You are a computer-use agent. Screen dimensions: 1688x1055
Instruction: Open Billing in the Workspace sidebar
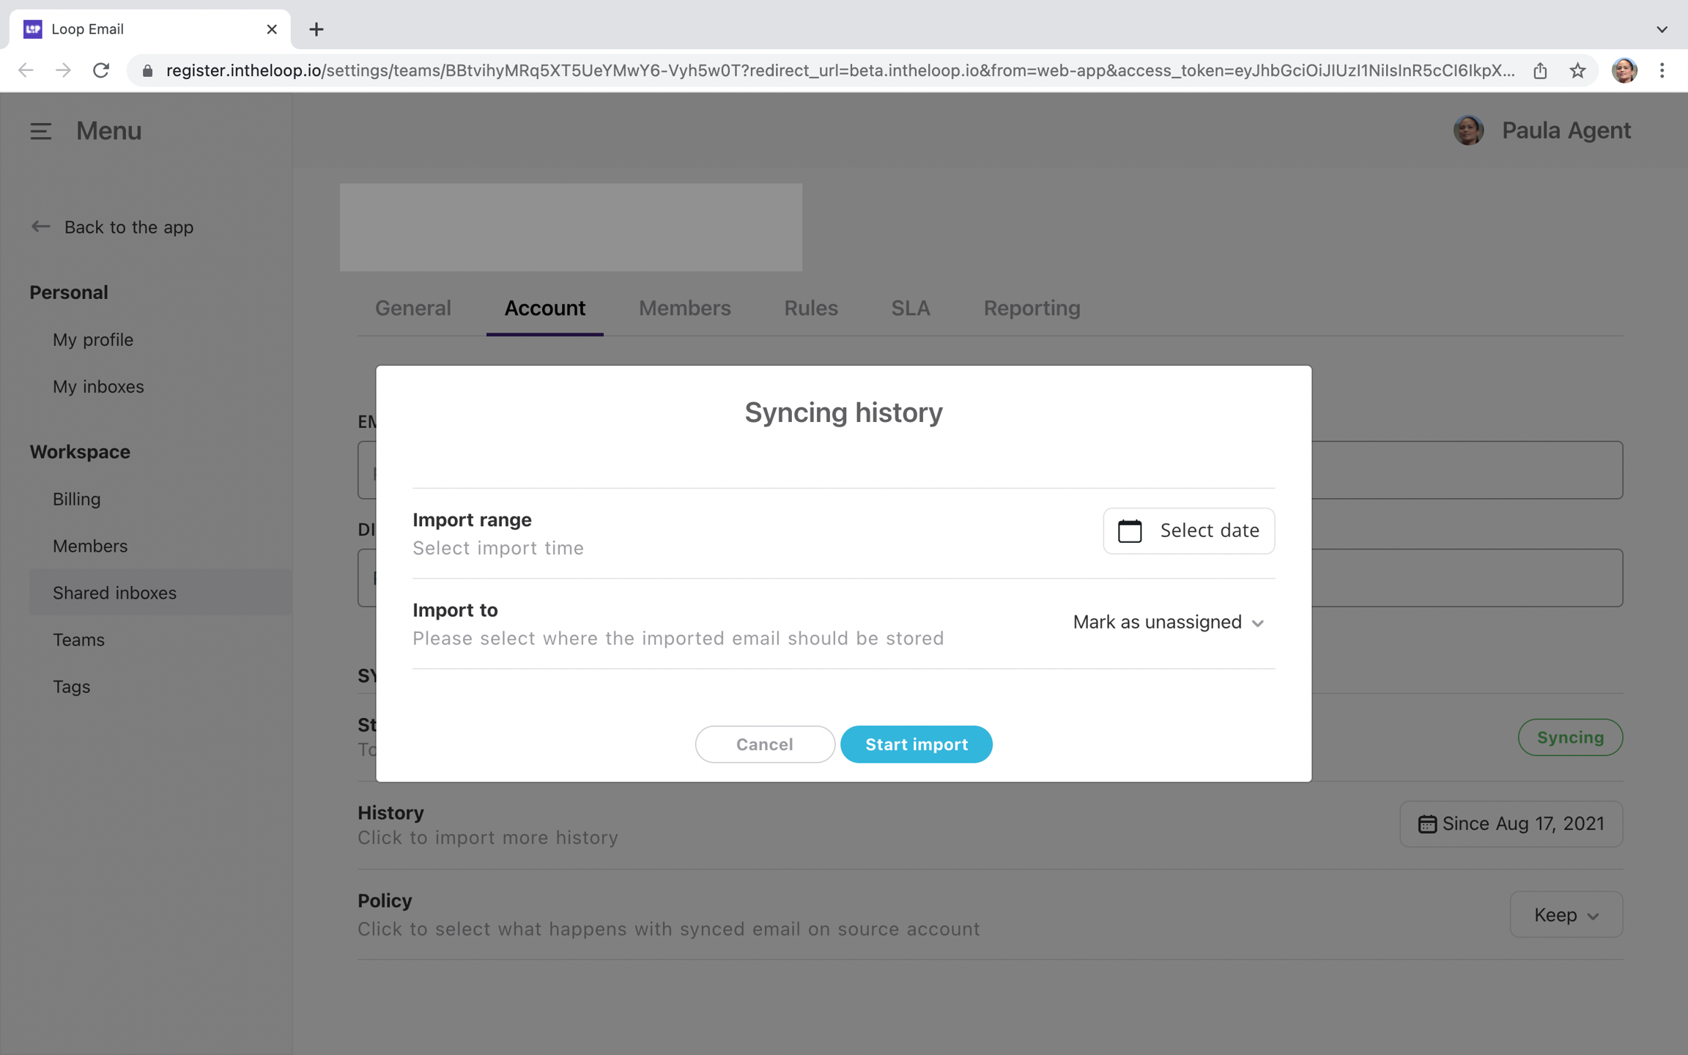[x=76, y=499]
